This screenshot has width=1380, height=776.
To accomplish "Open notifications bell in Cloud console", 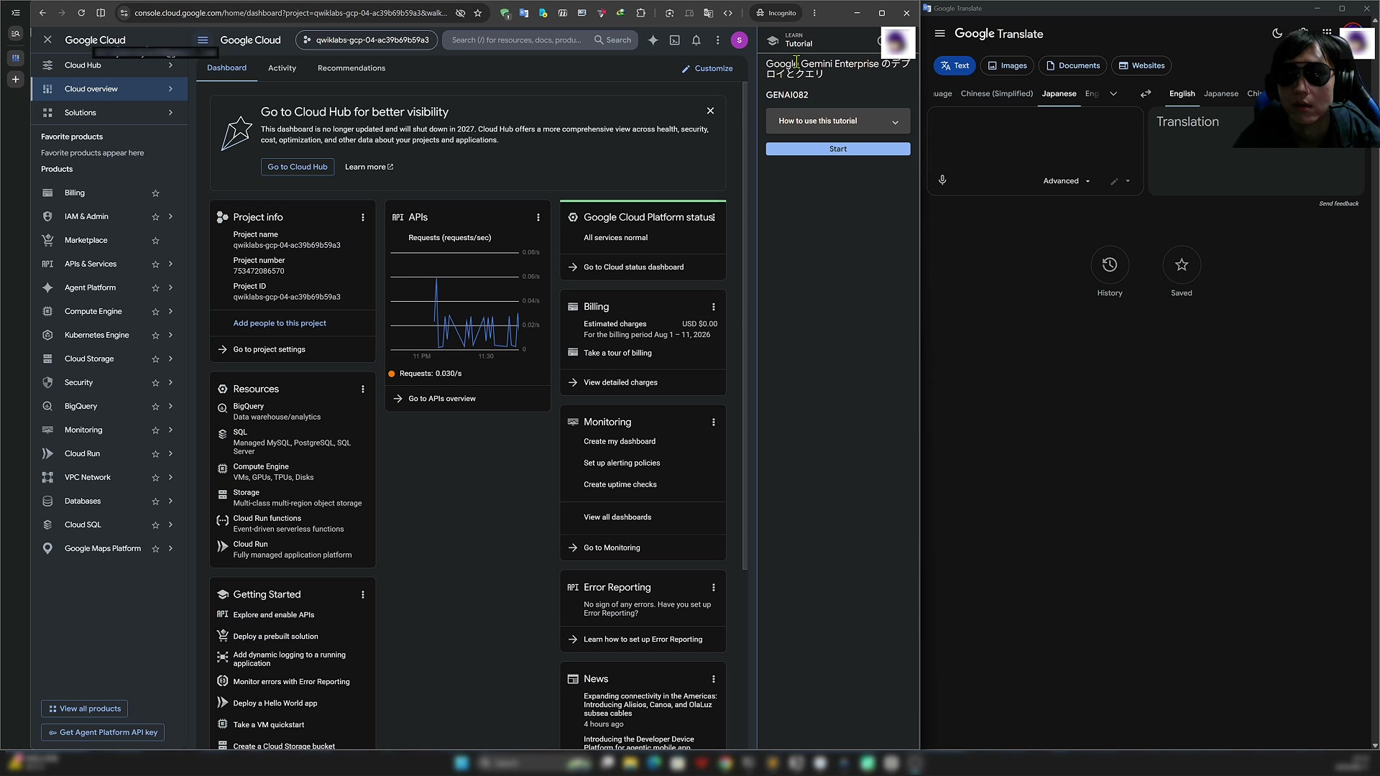I will [x=696, y=40].
